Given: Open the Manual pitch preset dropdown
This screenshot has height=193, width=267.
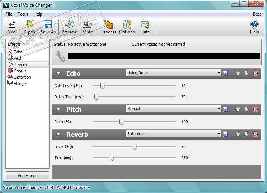Looking at the screenshot, I should tap(174, 109).
